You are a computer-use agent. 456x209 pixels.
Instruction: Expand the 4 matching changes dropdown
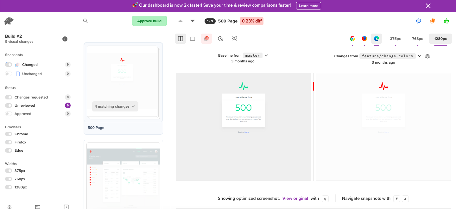coord(115,106)
